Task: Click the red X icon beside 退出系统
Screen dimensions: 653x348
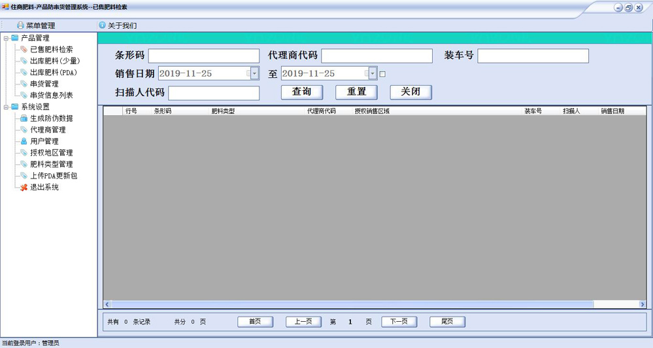Action: (x=24, y=187)
